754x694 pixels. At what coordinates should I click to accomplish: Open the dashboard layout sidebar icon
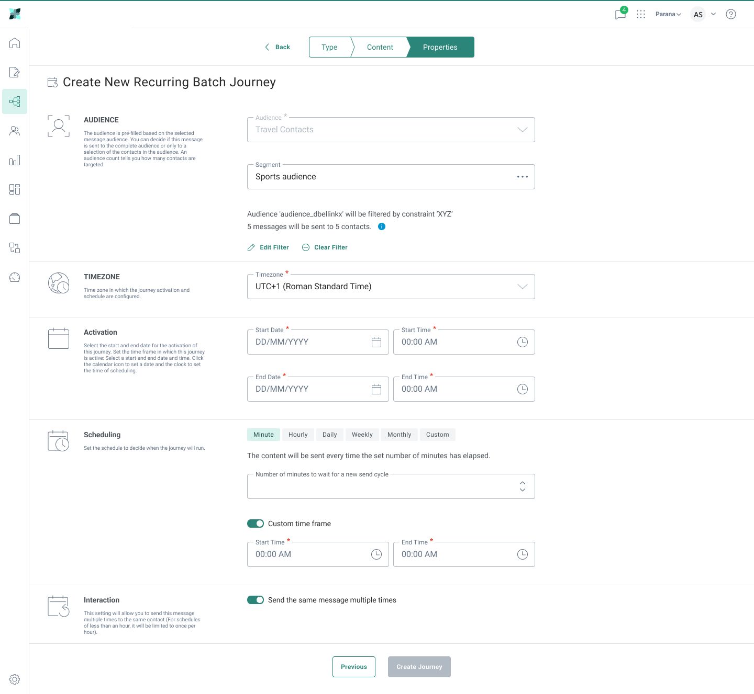tap(15, 189)
